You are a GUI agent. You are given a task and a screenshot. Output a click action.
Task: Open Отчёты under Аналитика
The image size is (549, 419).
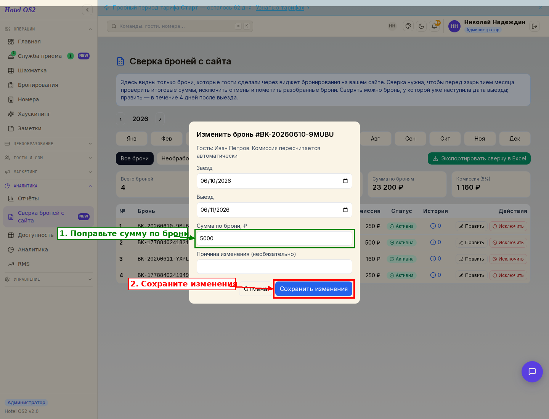click(x=49, y=198)
